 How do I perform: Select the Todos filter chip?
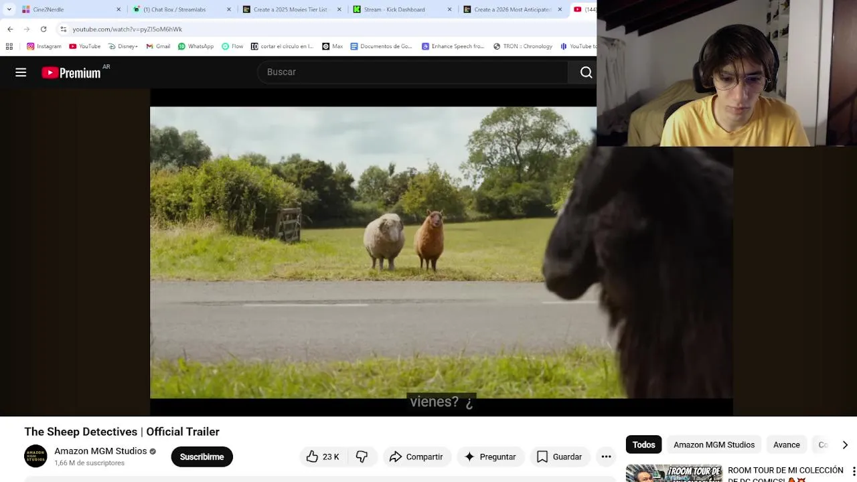click(643, 445)
